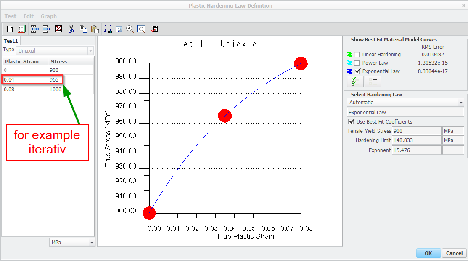Click the paste clipboard icon
This screenshot has height=261, width=468.
click(95, 29)
